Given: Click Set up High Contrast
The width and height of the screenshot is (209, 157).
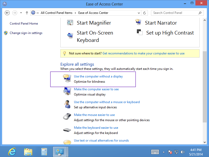Looking at the screenshot, I should [170, 33].
